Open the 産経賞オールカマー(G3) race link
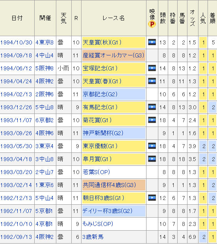 coord(113,55)
